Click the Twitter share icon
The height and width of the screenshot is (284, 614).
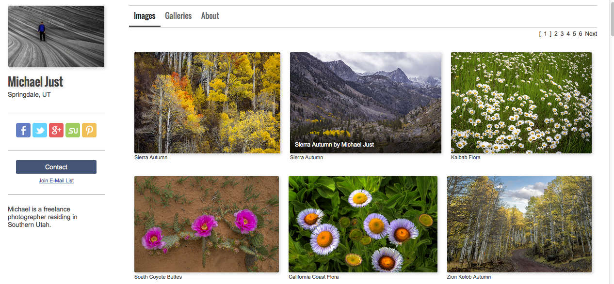pos(40,130)
